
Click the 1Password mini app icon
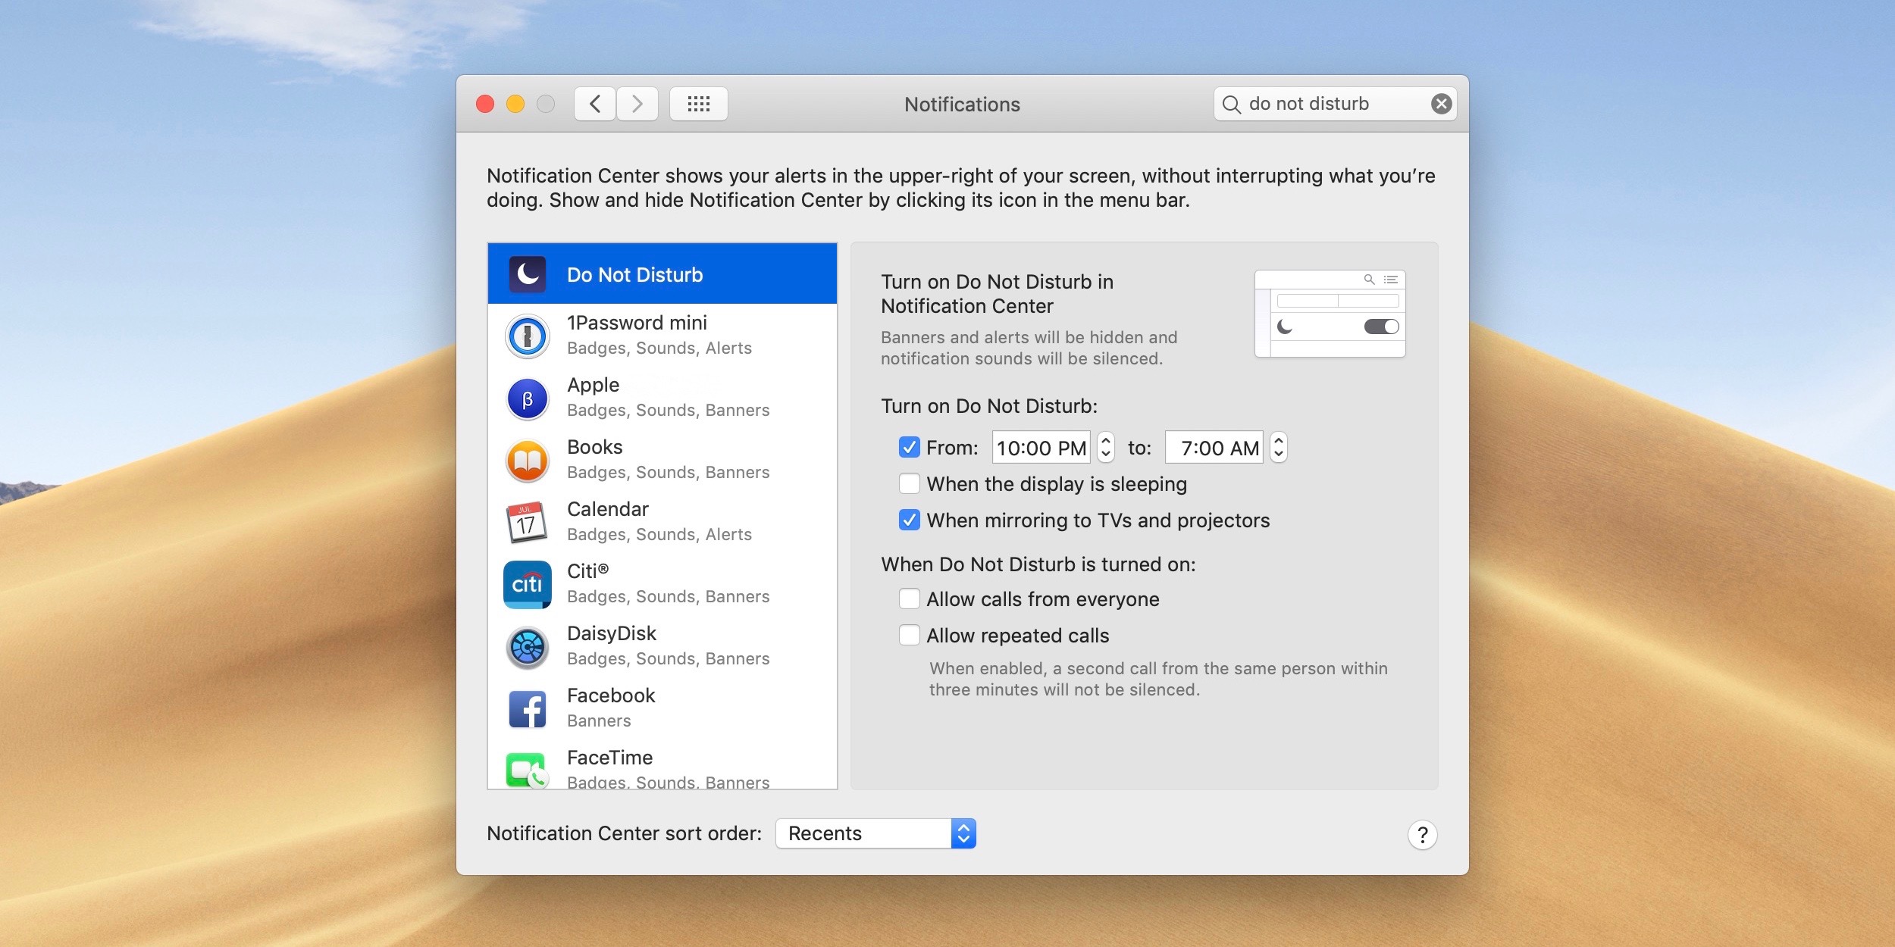(x=528, y=336)
